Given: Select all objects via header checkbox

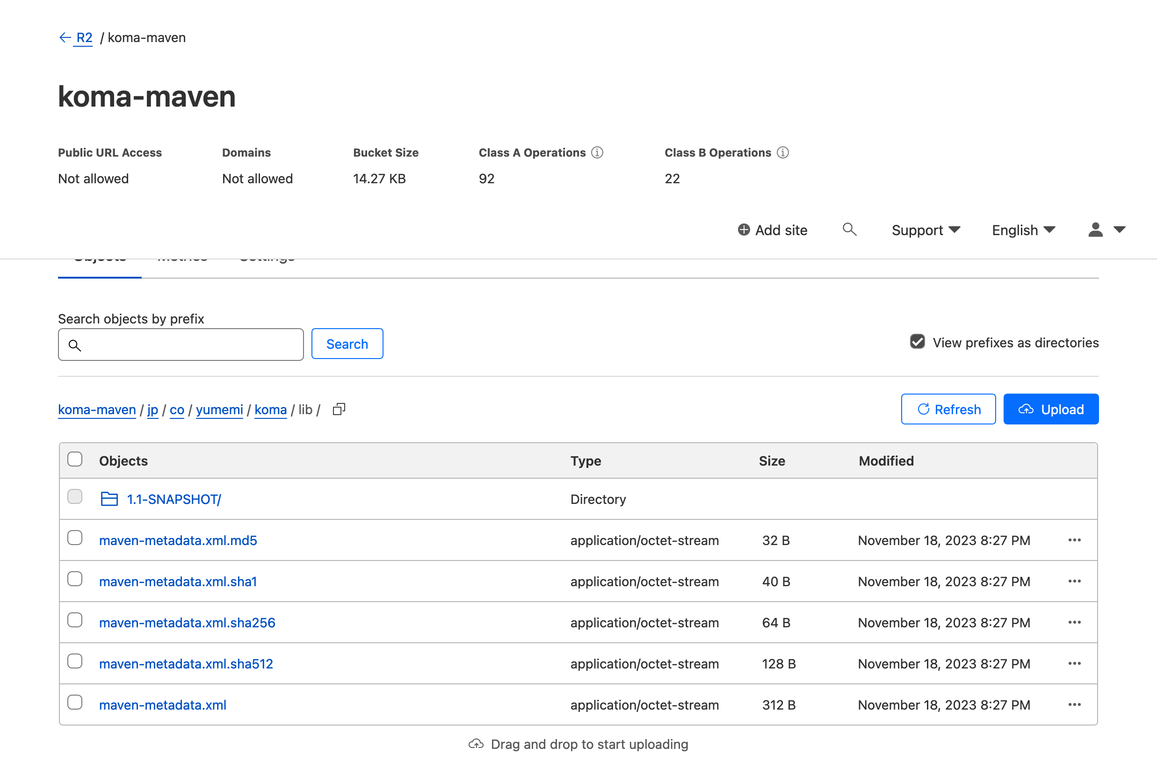Looking at the screenshot, I should click(x=75, y=459).
